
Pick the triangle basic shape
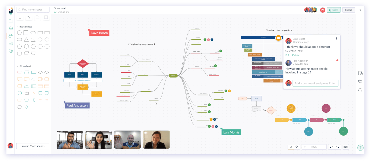point(26,40)
